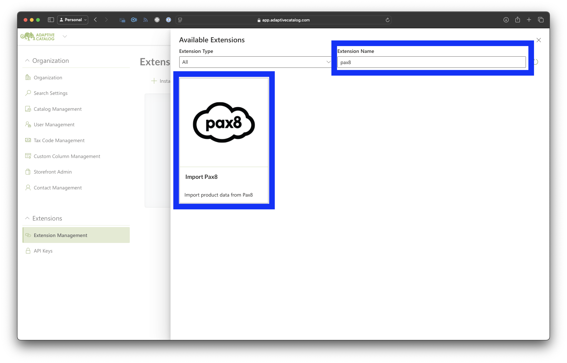Click the circular blue audio extension icon

(x=134, y=20)
